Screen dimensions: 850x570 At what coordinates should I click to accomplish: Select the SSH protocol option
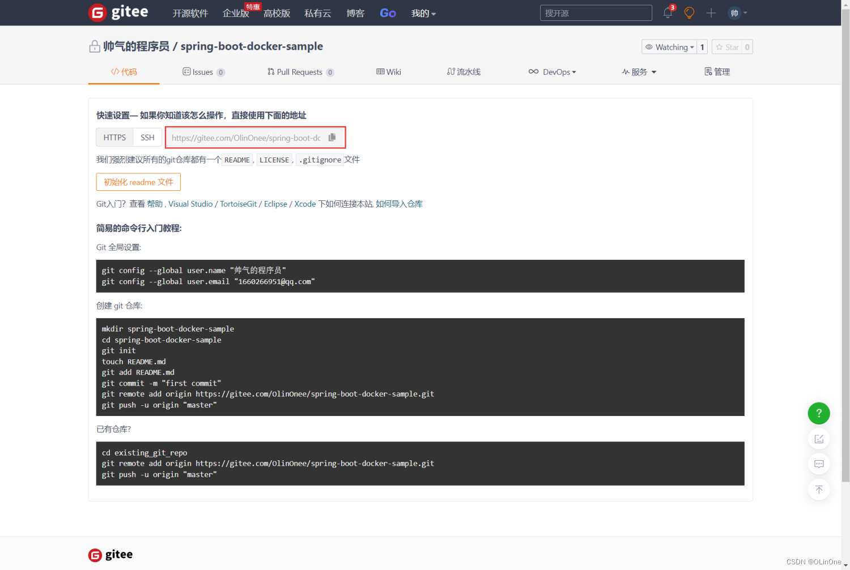click(x=147, y=138)
